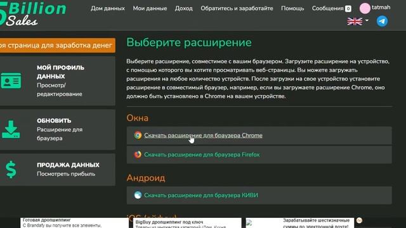Click the dollar sign sales icon
The height and width of the screenshot is (228, 406).
[11, 170]
